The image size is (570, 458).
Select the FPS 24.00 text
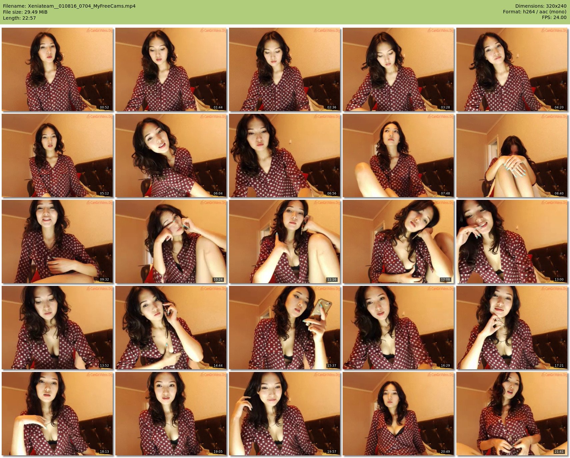point(554,17)
